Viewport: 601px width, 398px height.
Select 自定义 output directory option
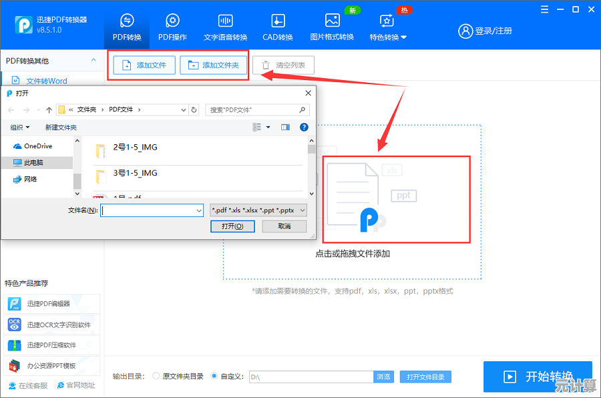tap(214, 376)
